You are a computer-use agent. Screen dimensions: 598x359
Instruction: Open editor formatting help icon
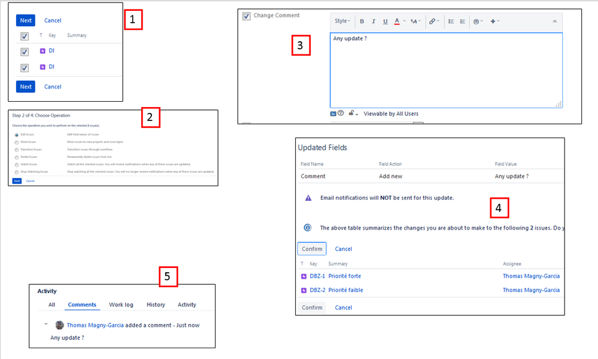[341, 113]
